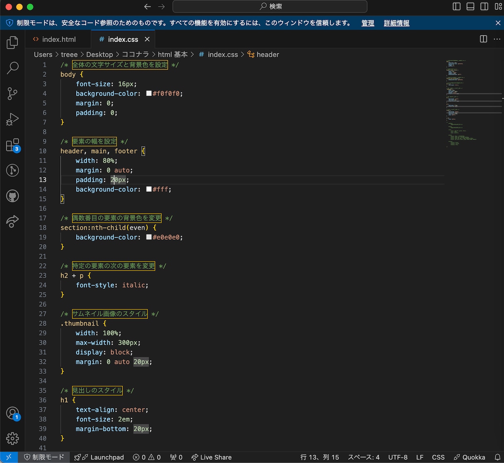The height and width of the screenshot is (463, 504).
Task: Open the Accounts menu icon
Action: pos(12,413)
